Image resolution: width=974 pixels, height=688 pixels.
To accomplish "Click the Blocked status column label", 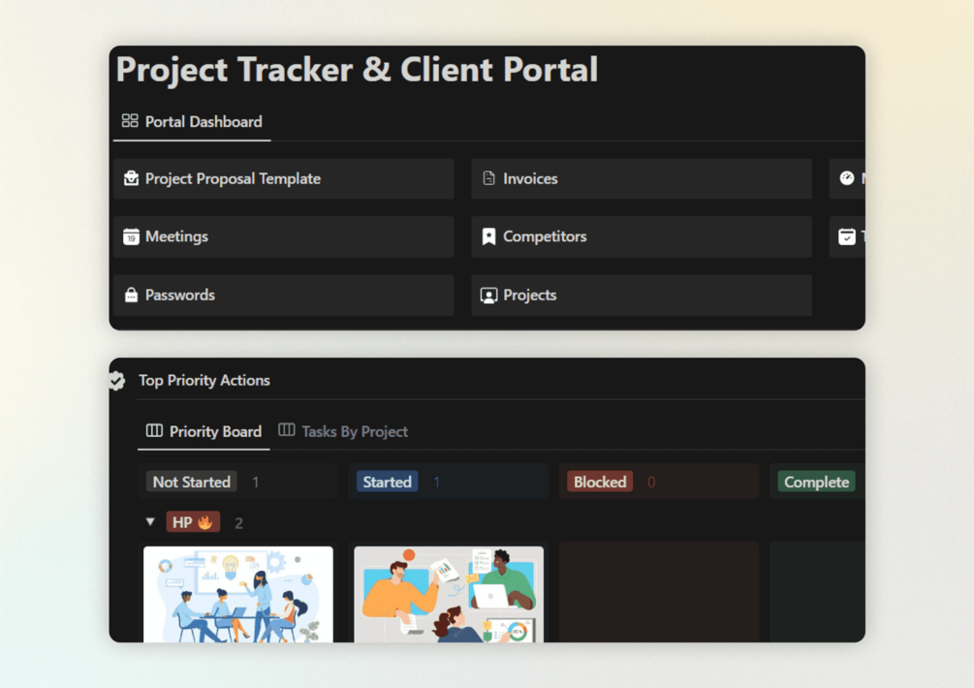I will point(600,482).
